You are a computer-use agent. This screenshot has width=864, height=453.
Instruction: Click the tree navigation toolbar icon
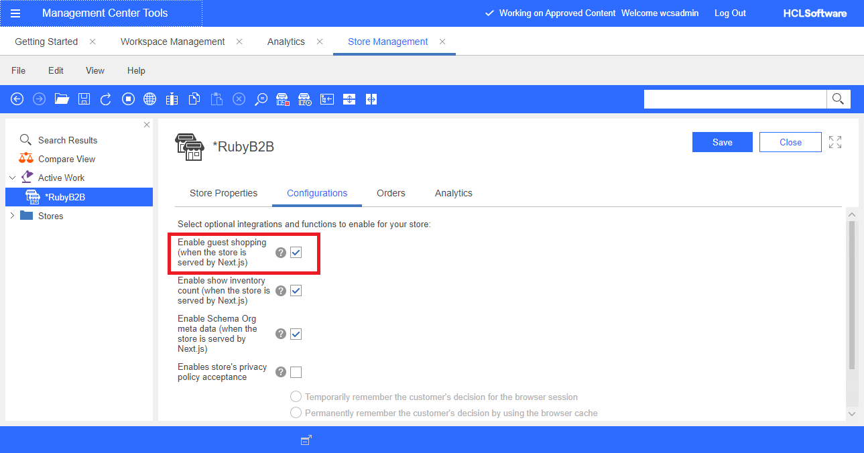(x=327, y=99)
